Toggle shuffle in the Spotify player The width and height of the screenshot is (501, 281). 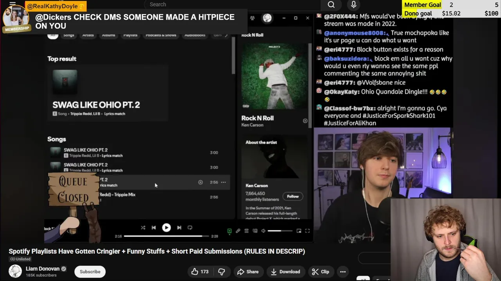click(143, 228)
